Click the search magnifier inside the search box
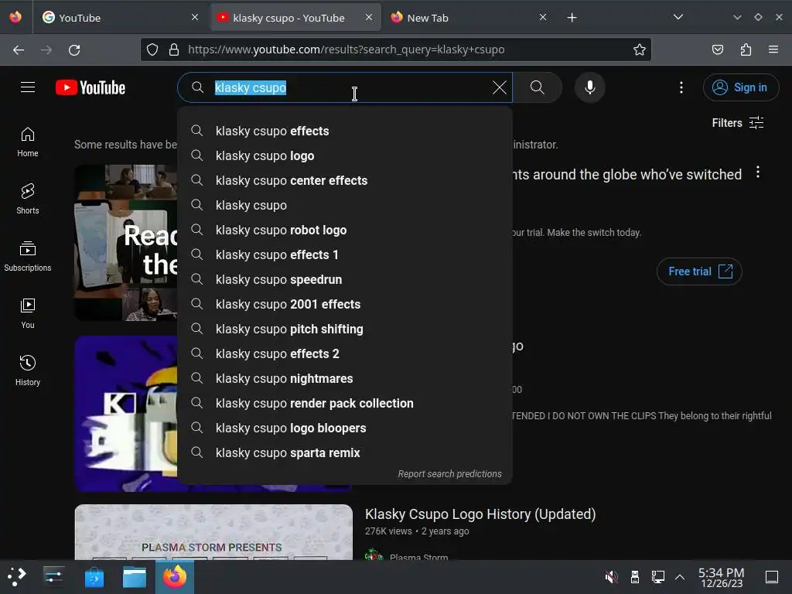792x594 pixels. (197, 87)
